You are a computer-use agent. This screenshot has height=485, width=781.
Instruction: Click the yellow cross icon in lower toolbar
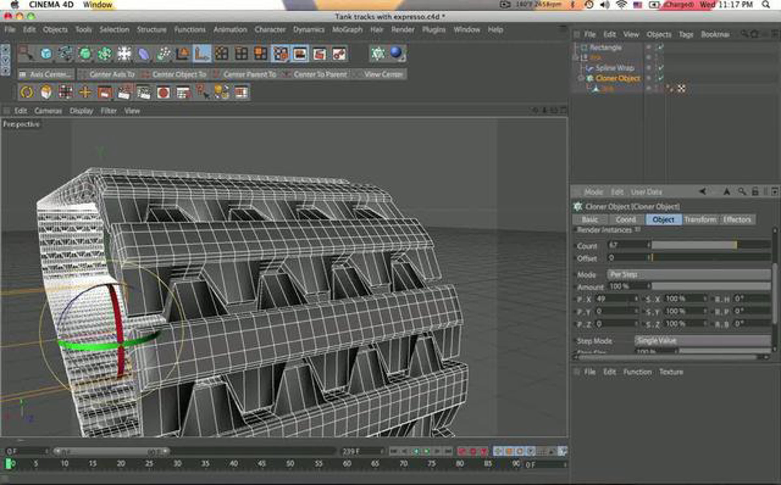click(85, 92)
